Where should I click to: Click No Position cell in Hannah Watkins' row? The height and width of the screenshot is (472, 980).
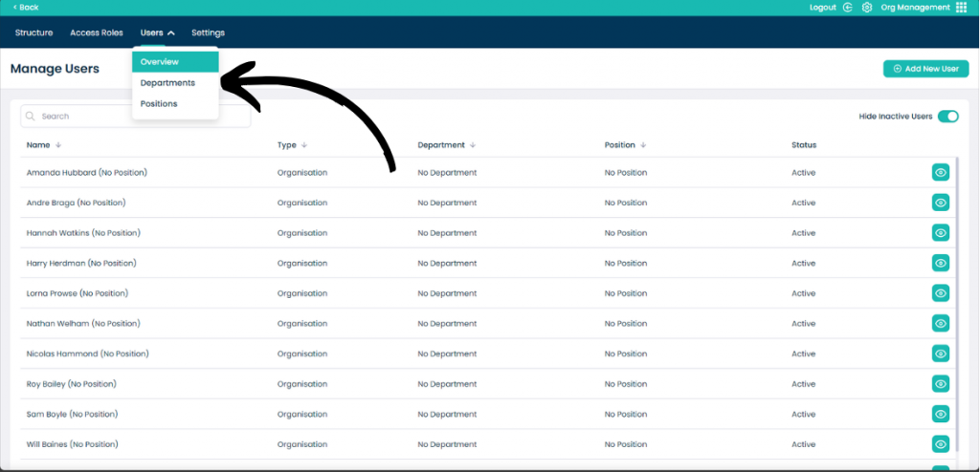[x=626, y=233]
